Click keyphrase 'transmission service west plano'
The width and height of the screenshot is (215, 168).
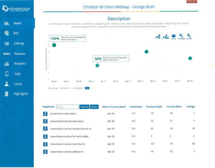[x=67, y=121]
